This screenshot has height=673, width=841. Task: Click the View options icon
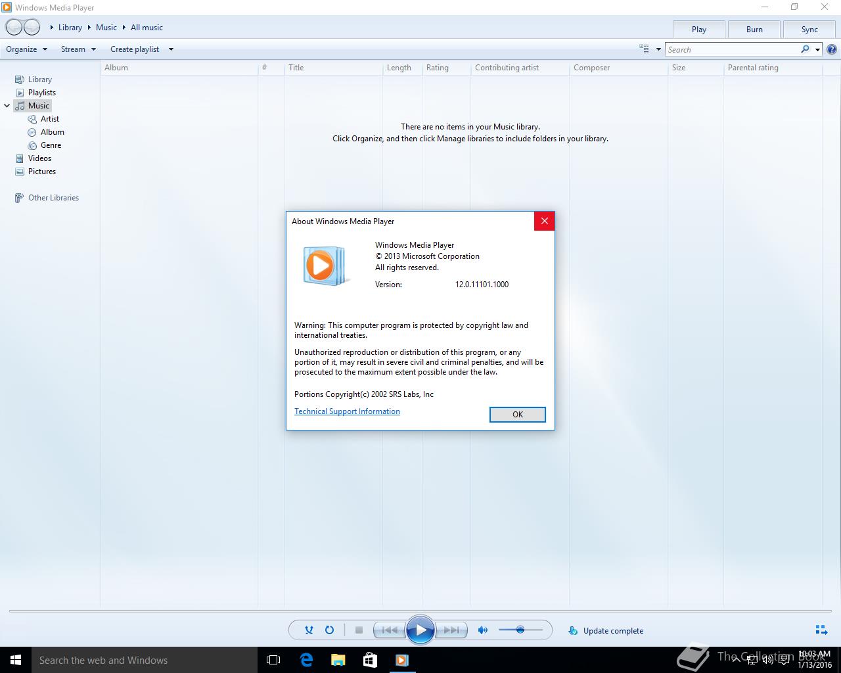point(644,49)
